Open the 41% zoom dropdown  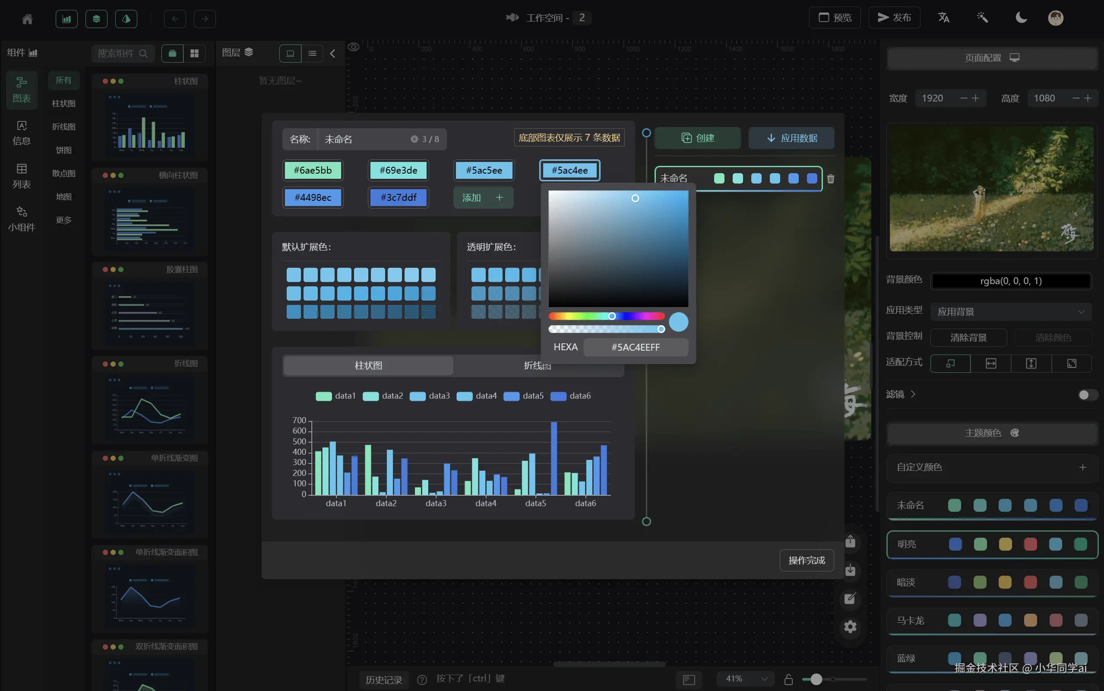coord(746,679)
